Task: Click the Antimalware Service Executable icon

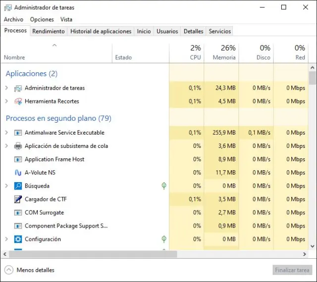Action: (18, 133)
